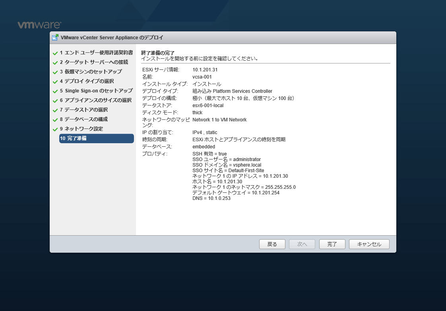
Task: Click ネットワーク 1 の IP アドレス = 10.1.201.30 line
Action: (x=240, y=176)
